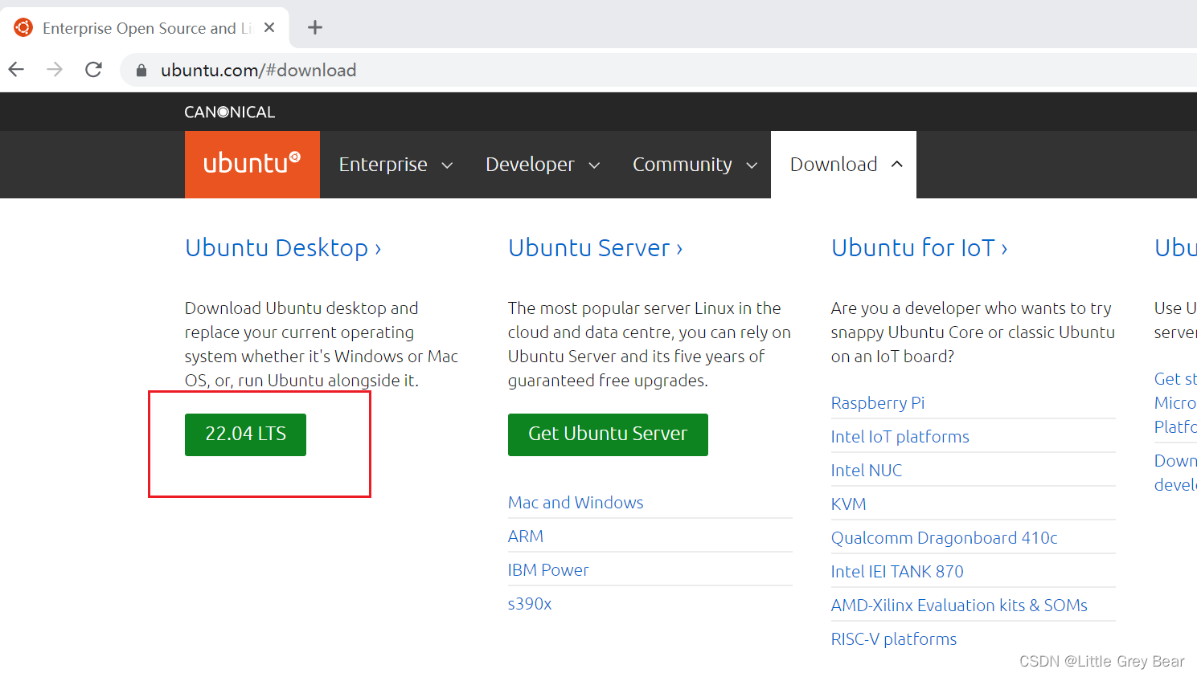The image size is (1197, 677).
Task: Open the Ubuntu Desktop heading link
Action: [x=283, y=247]
